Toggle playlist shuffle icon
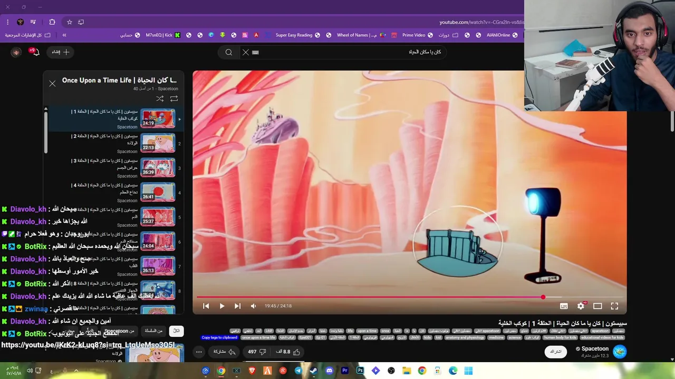This screenshot has width=675, height=379. click(x=160, y=98)
